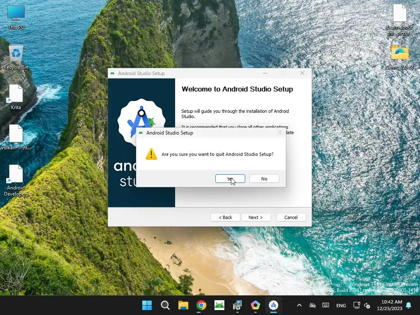Select Learn about this picture icon
The image size is (420, 315).
(399, 20)
